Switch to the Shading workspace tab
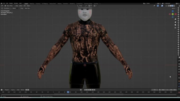 60,4
